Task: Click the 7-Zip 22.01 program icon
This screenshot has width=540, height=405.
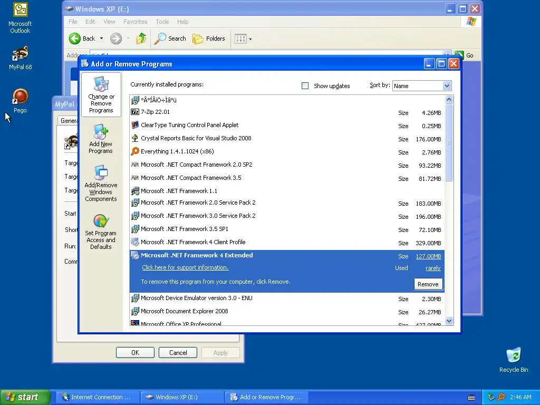Action: [135, 112]
